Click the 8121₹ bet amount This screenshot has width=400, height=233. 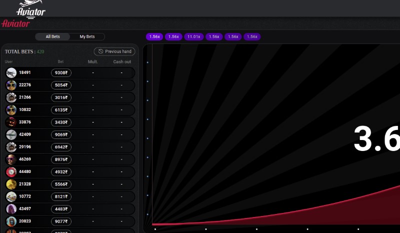(x=61, y=196)
